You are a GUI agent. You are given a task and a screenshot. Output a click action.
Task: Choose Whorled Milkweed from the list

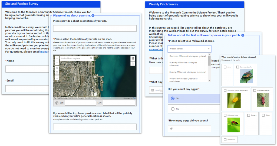(x=188, y=80)
